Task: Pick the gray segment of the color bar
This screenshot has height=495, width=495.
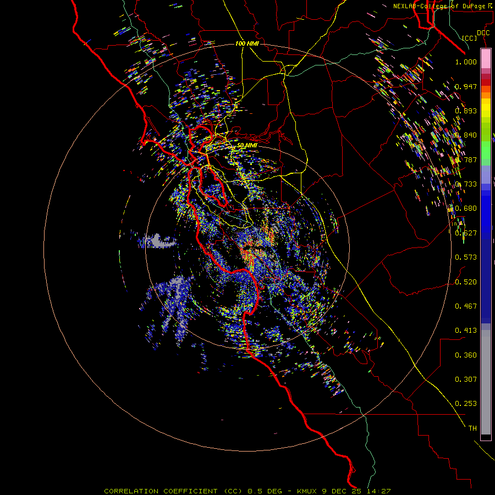Action: [486, 382]
